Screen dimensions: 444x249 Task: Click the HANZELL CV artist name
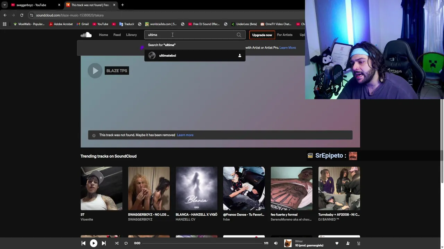185,220
